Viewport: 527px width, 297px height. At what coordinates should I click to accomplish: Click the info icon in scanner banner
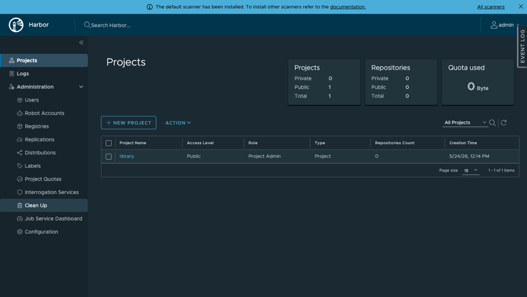(x=149, y=7)
